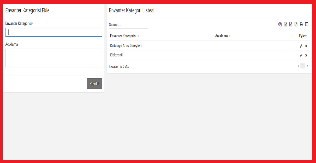Click the Search box above the table

[128, 25]
